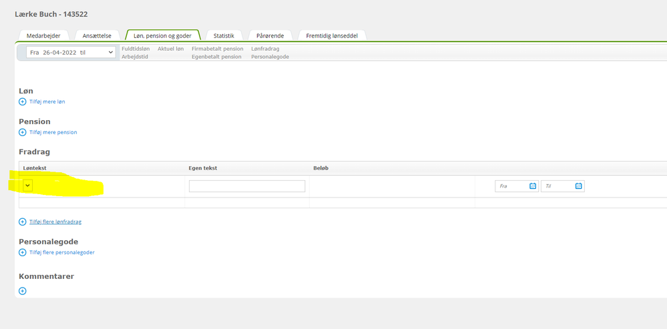Screen dimensions: 667x329
Task: Click the Beløb column header
Action: (320, 168)
